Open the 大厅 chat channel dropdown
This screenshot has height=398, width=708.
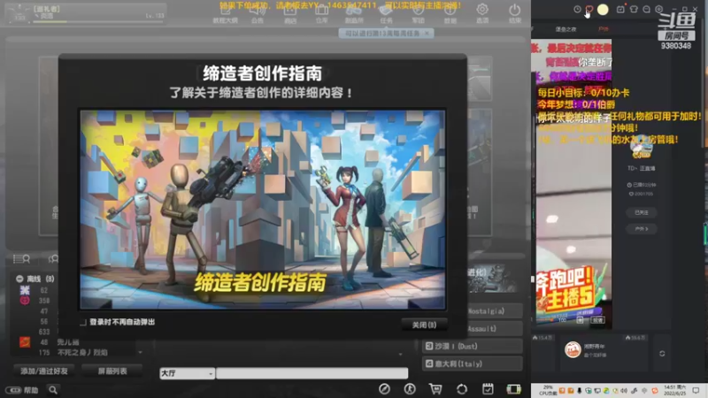[187, 373]
